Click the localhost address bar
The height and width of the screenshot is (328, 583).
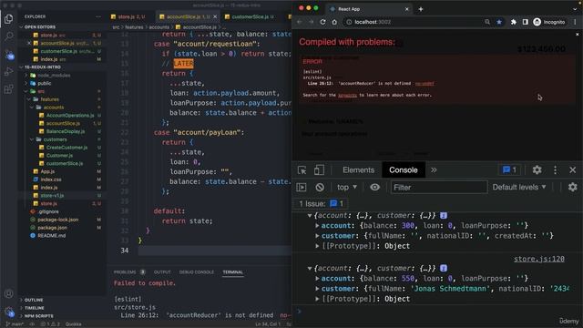click(413, 22)
